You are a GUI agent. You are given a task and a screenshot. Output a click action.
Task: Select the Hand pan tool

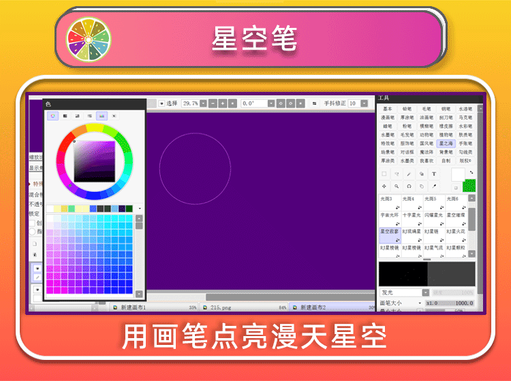click(421, 186)
